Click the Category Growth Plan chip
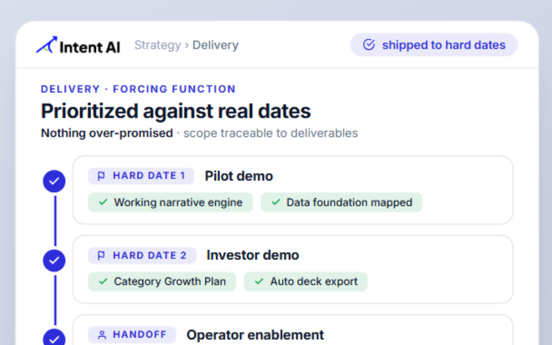This screenshot has height=345, width=552. pyautogui.click(x=162, y=281)
